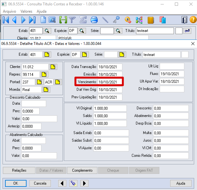This screenshot has width=197, height=190.
Task: Click the Estab field in Consulta window
Action: 36,31
